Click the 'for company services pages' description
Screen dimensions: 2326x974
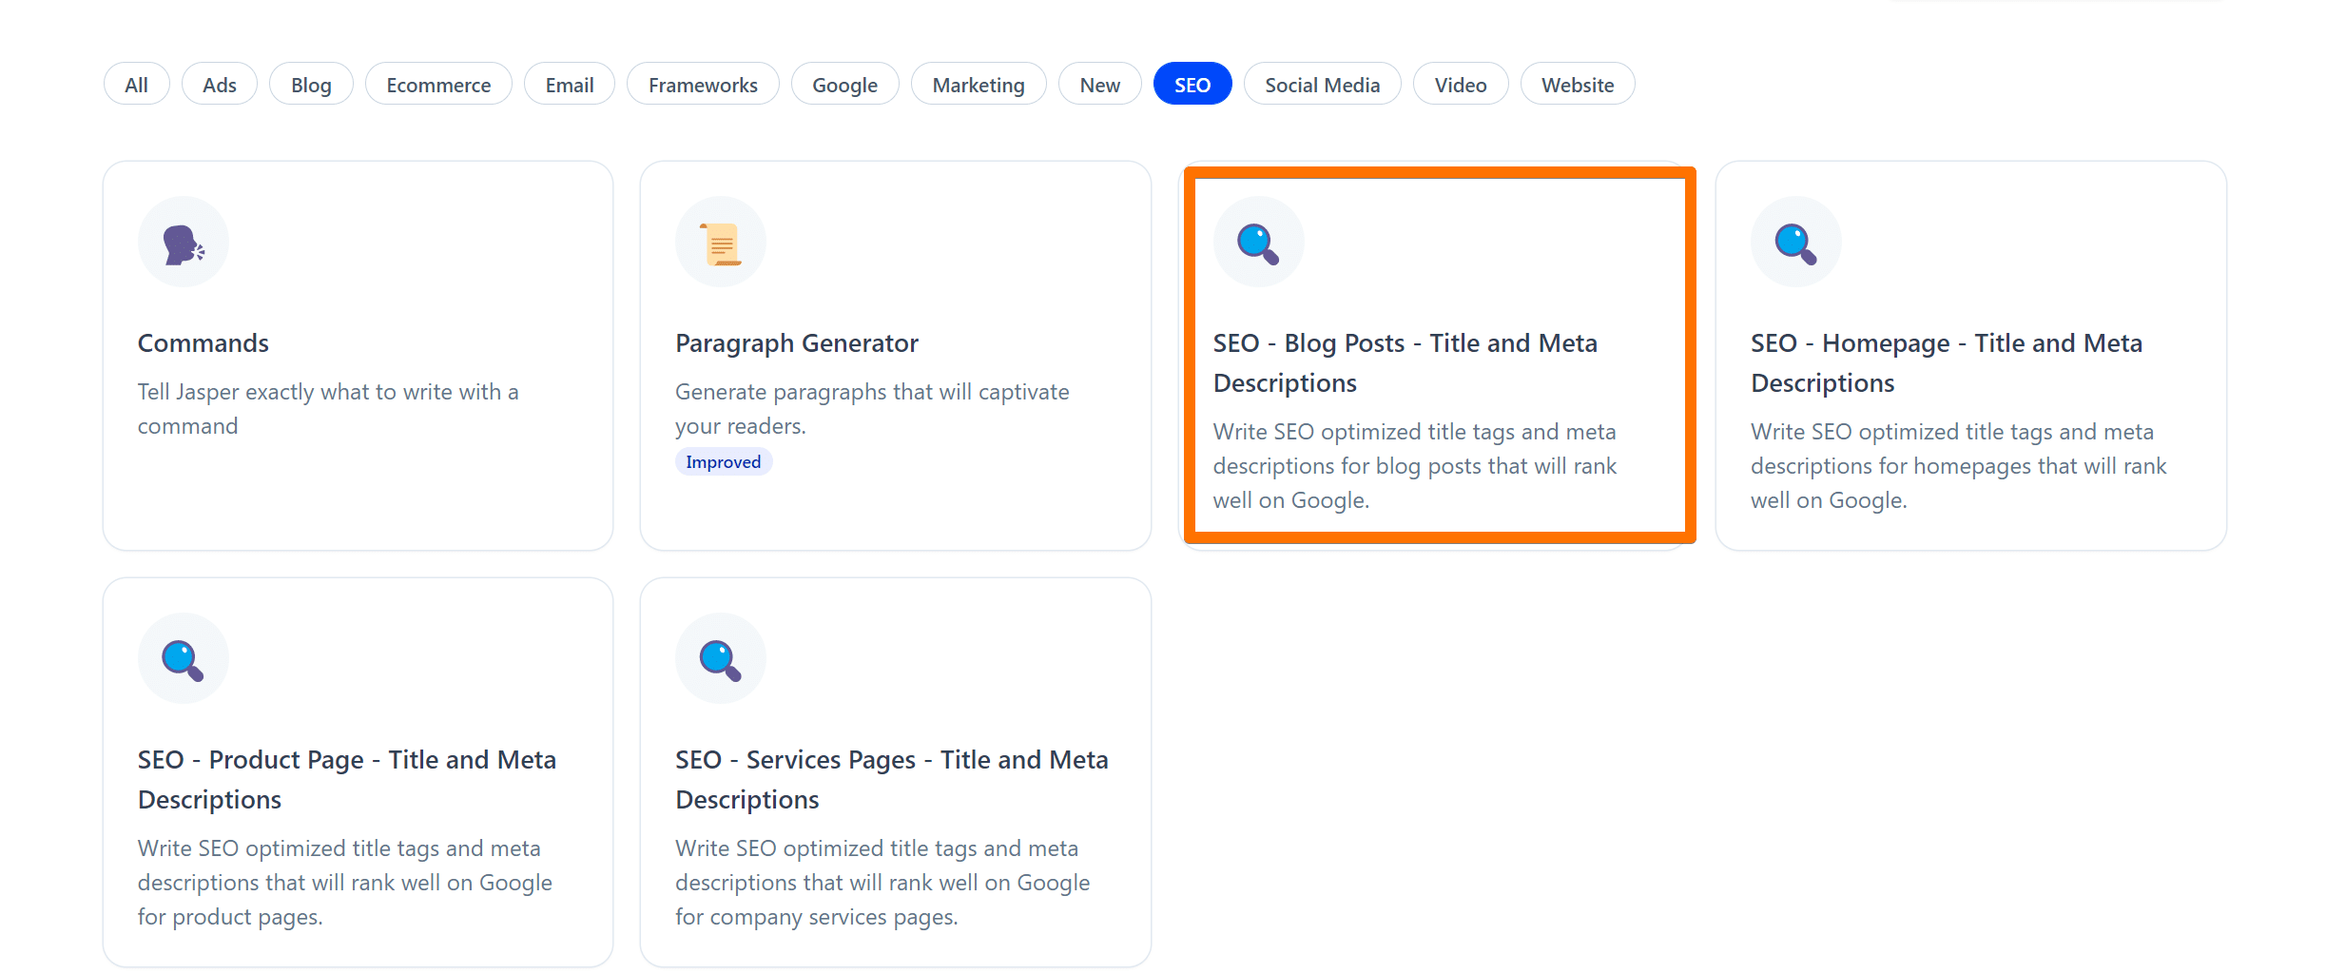pyautogui.click(x=882, y=883)
